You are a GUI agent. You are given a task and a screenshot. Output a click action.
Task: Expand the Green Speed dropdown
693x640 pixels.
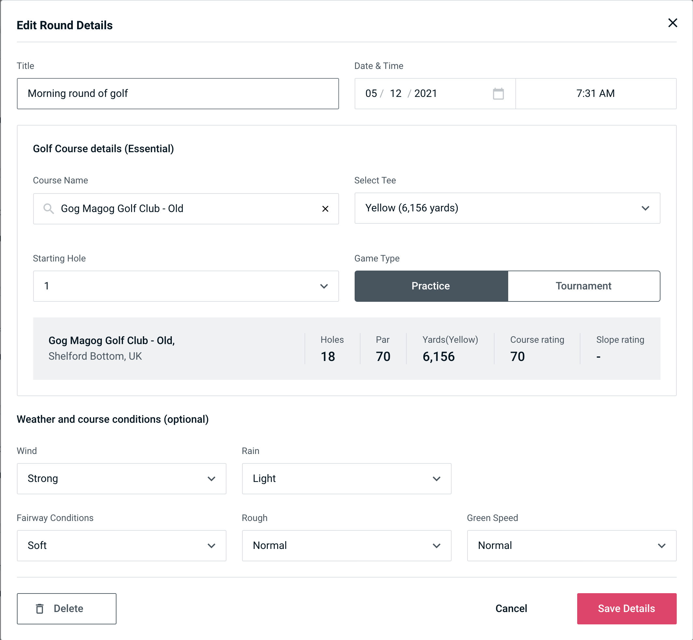click(x=571, y=545)
